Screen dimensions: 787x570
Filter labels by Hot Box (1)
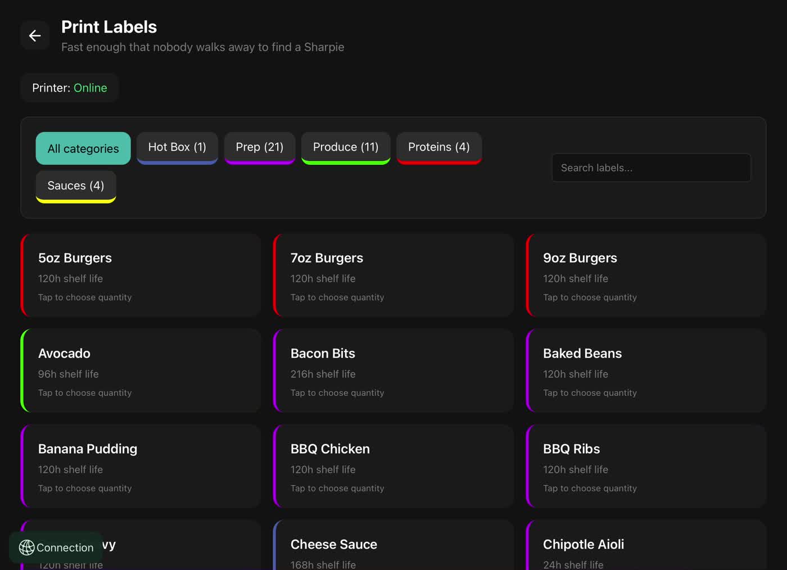(x=177, y=148)
